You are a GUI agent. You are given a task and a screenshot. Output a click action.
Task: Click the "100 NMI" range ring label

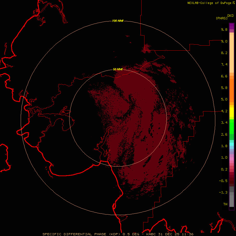click(x=118, y=21)
